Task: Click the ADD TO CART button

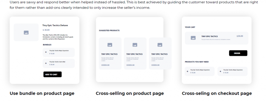Action: point(52,74)
